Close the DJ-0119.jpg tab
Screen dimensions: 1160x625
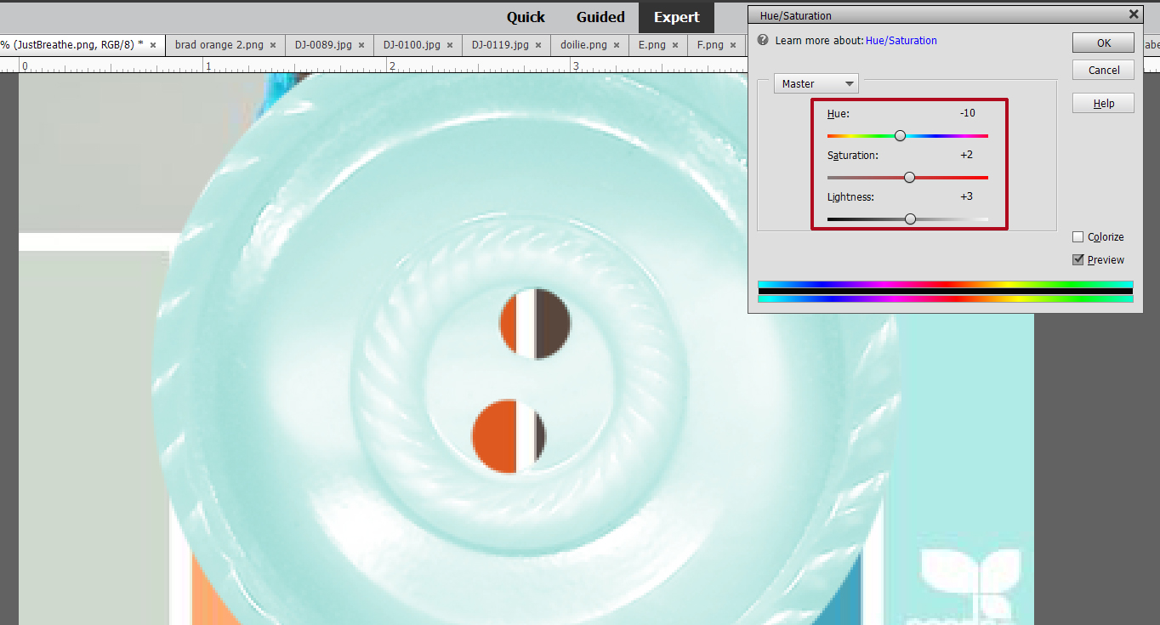(x=538, y=45)
